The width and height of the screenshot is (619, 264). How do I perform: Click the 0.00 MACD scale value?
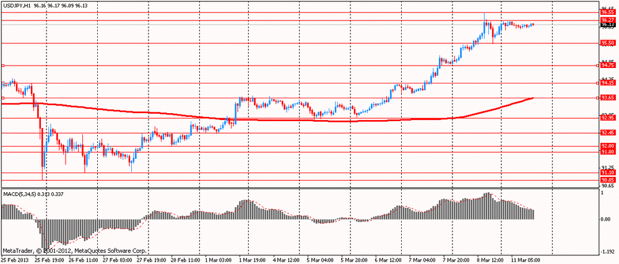click(x=606, y=219)
